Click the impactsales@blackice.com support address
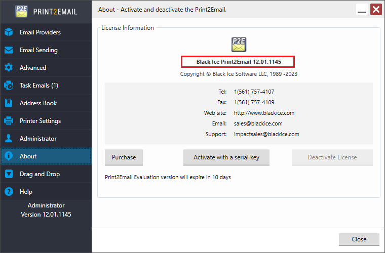The width and height of the screenshot is (385, 253). [266, 134]
